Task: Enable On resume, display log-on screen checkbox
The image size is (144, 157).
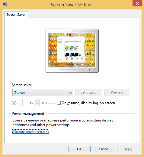Action: 59,103
